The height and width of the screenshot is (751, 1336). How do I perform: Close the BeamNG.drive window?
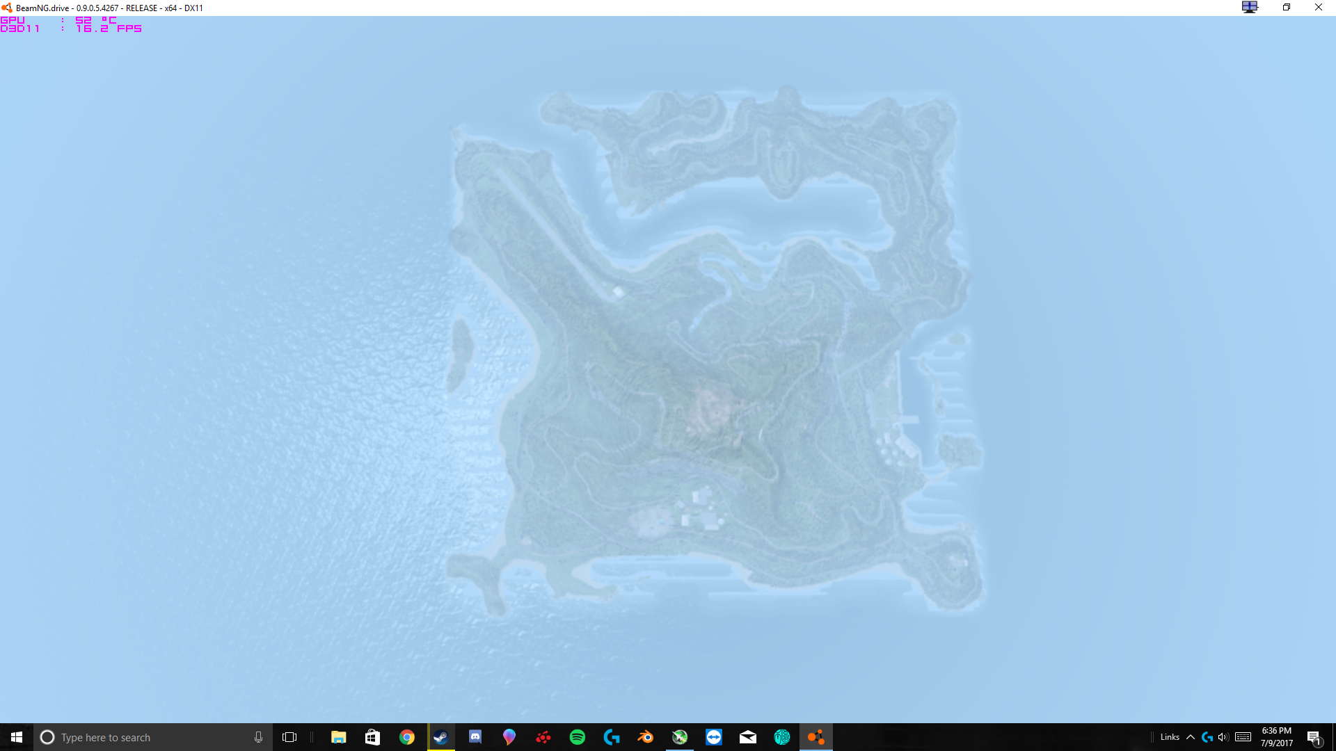[x=1319, y=7]
